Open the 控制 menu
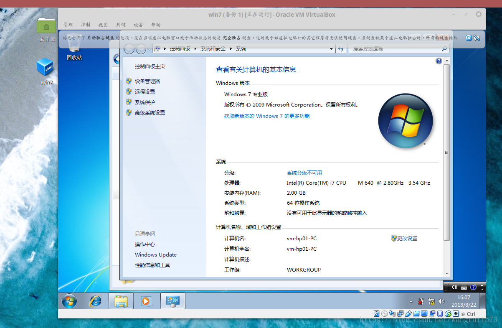The width and height of the screenshot is (502, 328). coord(86,25)
